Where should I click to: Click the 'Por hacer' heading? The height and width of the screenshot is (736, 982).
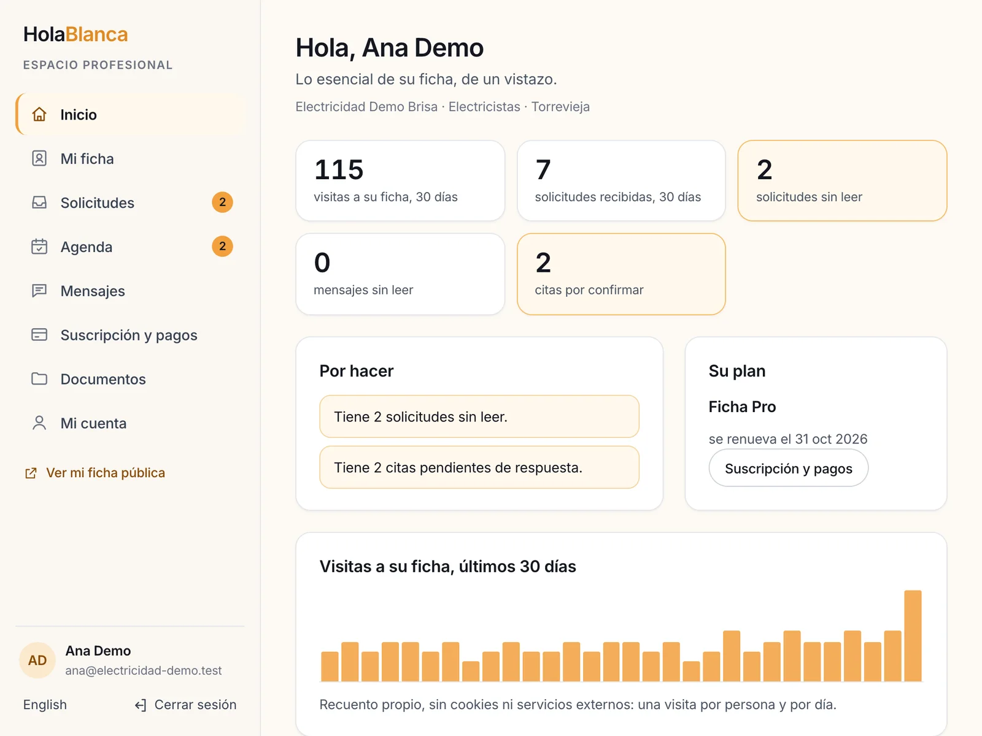357,371
